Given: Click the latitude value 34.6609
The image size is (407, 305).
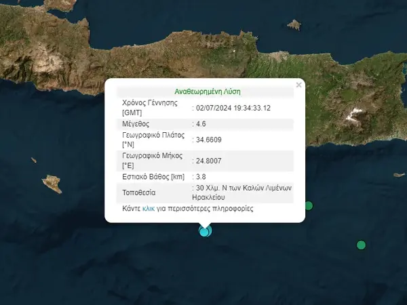Looking at the screenshot, I should (209, 140).
